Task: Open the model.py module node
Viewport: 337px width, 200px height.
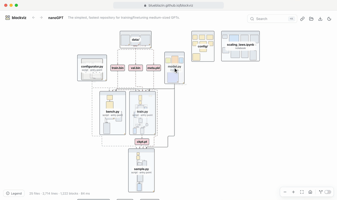Action: 174,68
